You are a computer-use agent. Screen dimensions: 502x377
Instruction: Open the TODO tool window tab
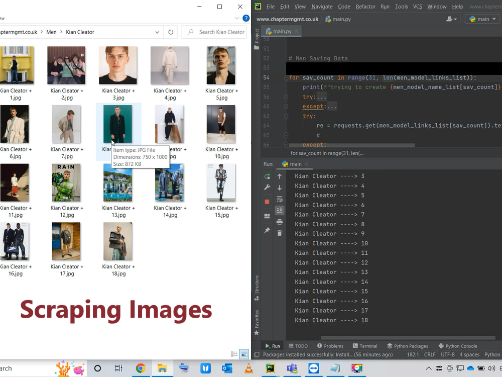[298, 346]
